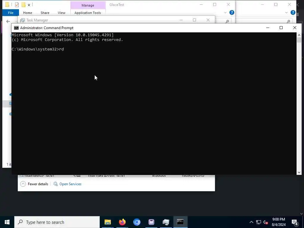Click the Command Prompt scrollbar down arrow
The width and height of the screenshot is (304, 228).
pos(299,172)
